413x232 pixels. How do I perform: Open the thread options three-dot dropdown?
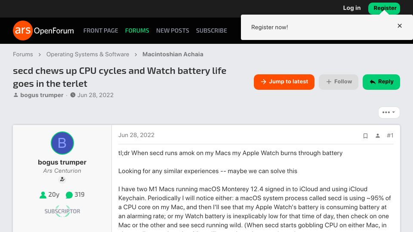389,112
